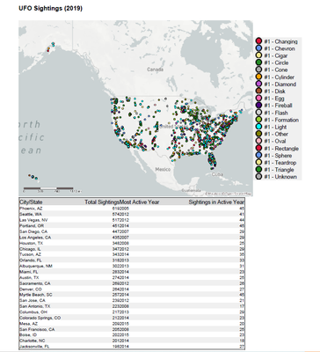Click the dark purple Fireball legend marker
Image resolution: width=320 pixels, height=352 pixels.
[258, 106]
